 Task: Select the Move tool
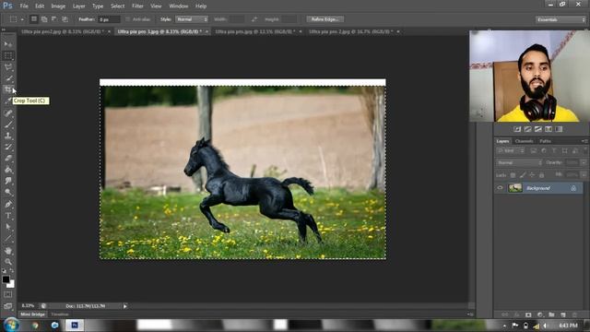pyautogui.click(x=8, y=44)
